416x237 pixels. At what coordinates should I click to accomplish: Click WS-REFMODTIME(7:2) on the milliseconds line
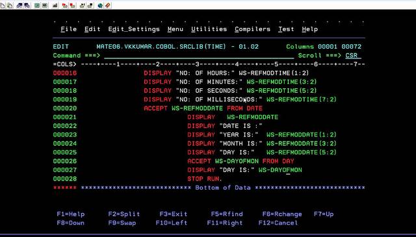click(x=302, y=99)
